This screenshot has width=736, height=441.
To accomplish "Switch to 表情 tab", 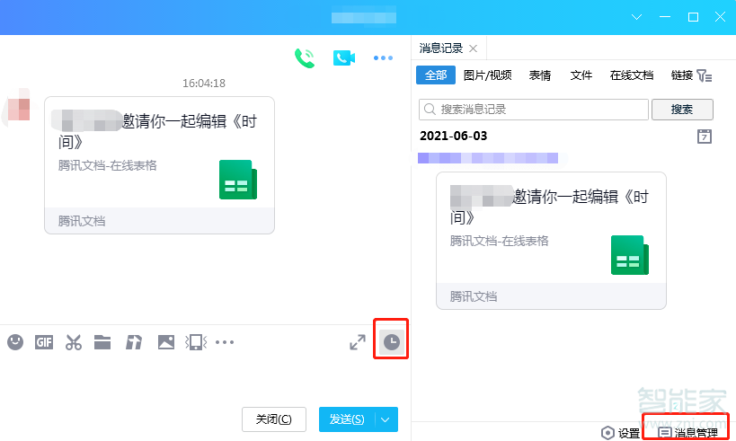I will pyautogui.click(x=540, y=75).
